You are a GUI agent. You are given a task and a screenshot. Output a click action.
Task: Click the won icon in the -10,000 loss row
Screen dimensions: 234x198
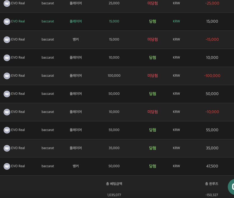[x=7, y=112]
